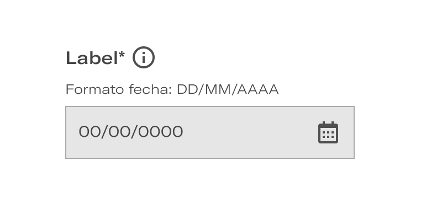
Task: Focus the 00/00/0000 date input field
Action: coord(210,132)
